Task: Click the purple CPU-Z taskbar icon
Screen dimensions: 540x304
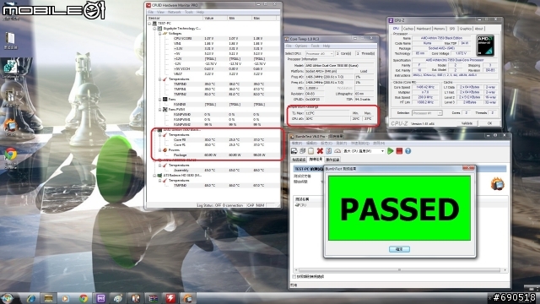Action: pyautogui.click(x=100, y=298)
